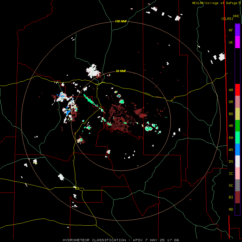Click the 'DS' legend label text
The width and height of the screenshot is (242, 242).
click(x=231, y=162)
